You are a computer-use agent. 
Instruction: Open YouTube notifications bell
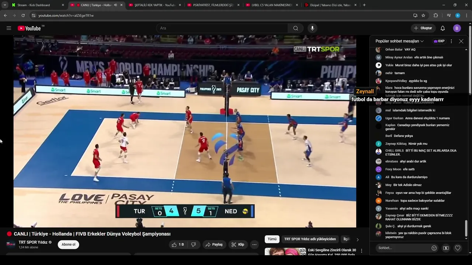point(443,28)
